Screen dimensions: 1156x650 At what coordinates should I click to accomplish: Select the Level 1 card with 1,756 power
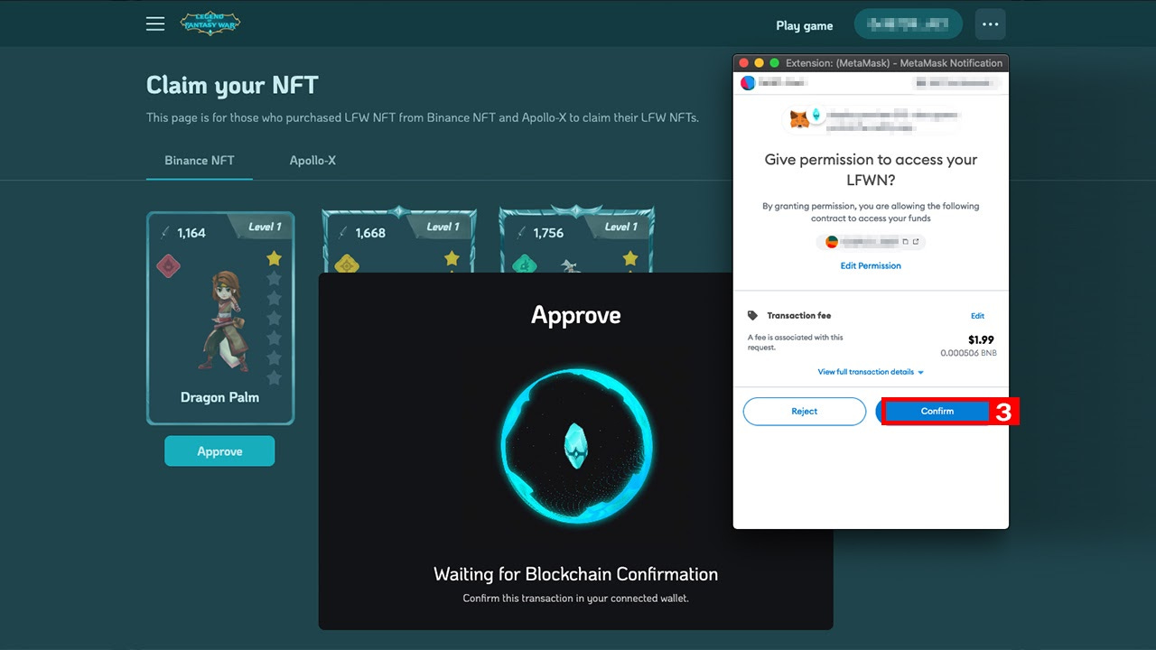[x=577, y=240]
